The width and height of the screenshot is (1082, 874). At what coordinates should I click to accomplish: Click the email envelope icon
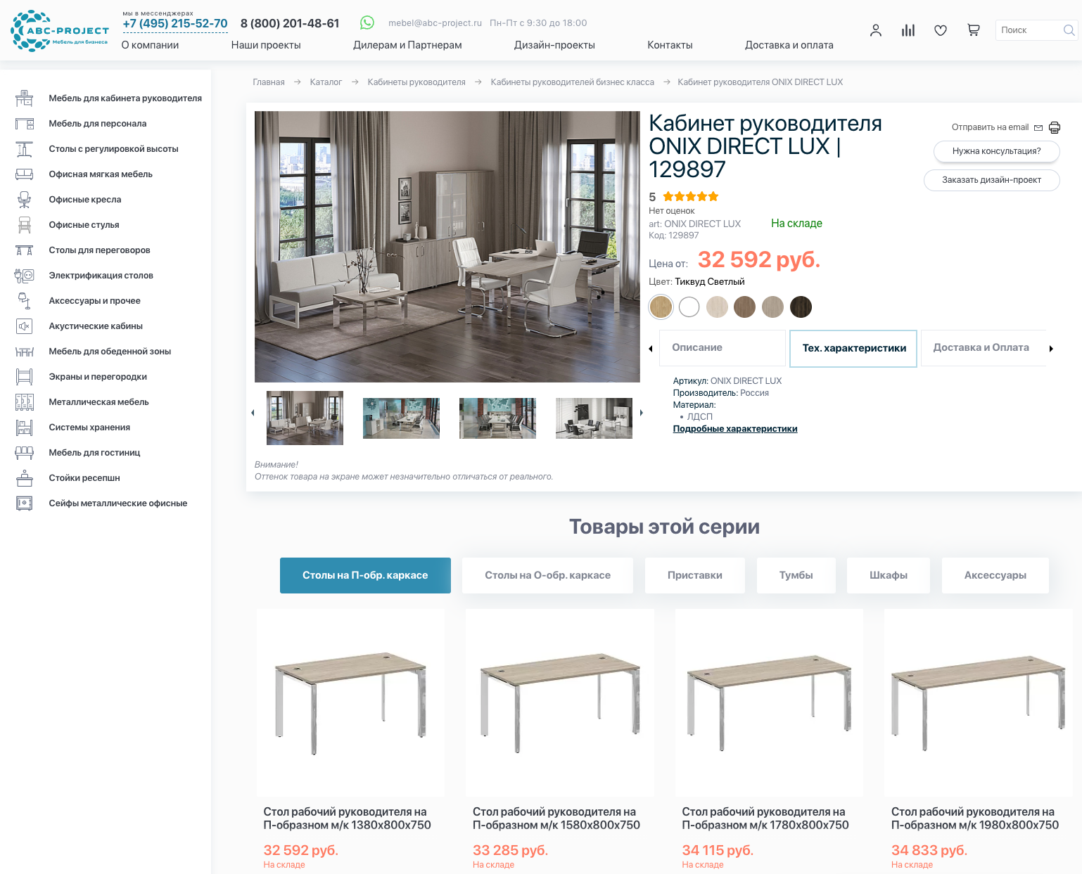(1038, 128)
